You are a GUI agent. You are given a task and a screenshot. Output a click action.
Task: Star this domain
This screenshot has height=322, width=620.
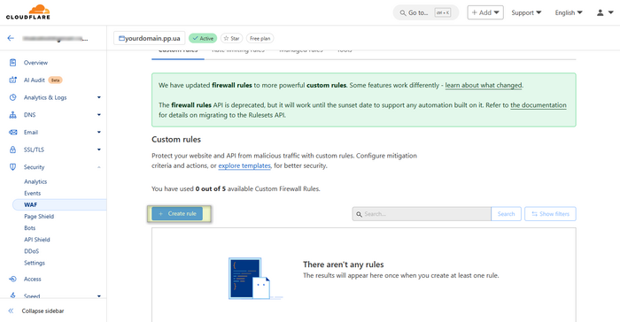(232, 38)
